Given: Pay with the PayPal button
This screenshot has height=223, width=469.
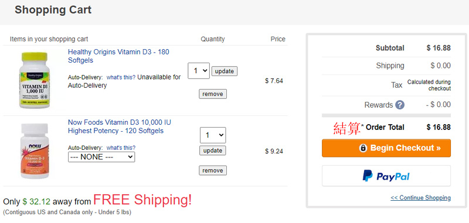Looking at the screenshot, I should (386, 176).
